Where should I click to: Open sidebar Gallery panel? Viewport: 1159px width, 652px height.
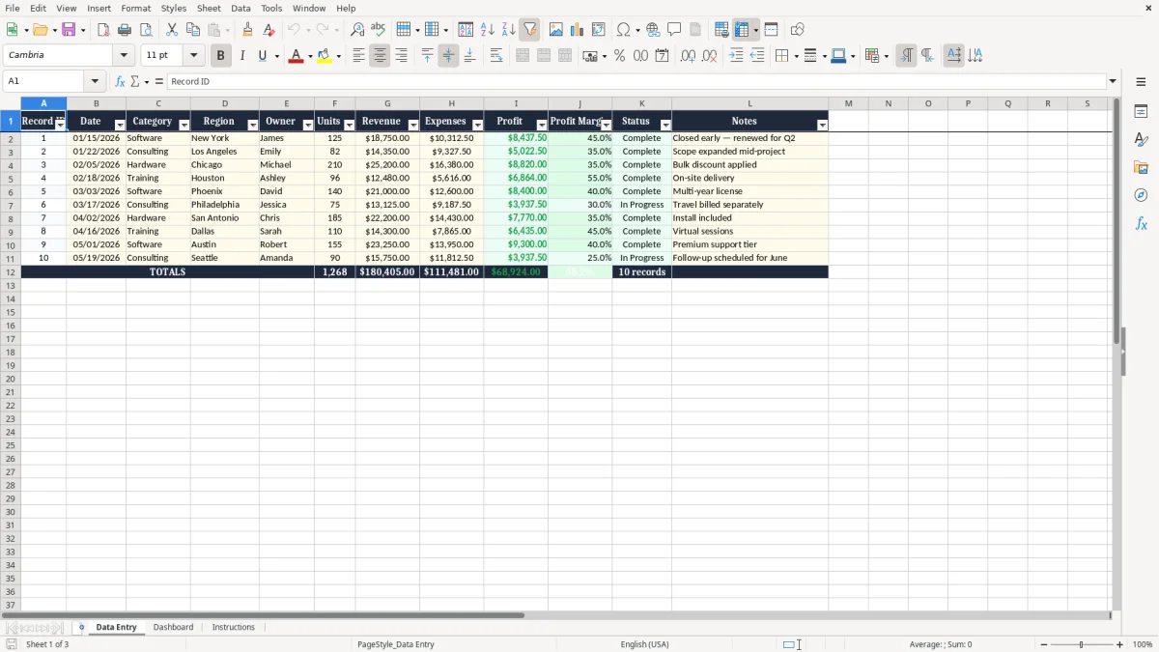point(1141,167)
